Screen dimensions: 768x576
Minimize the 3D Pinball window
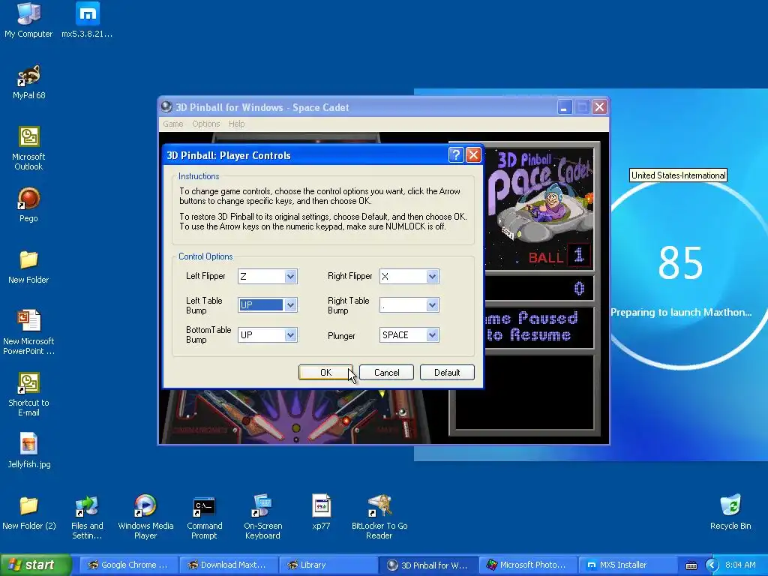[565, 106]
